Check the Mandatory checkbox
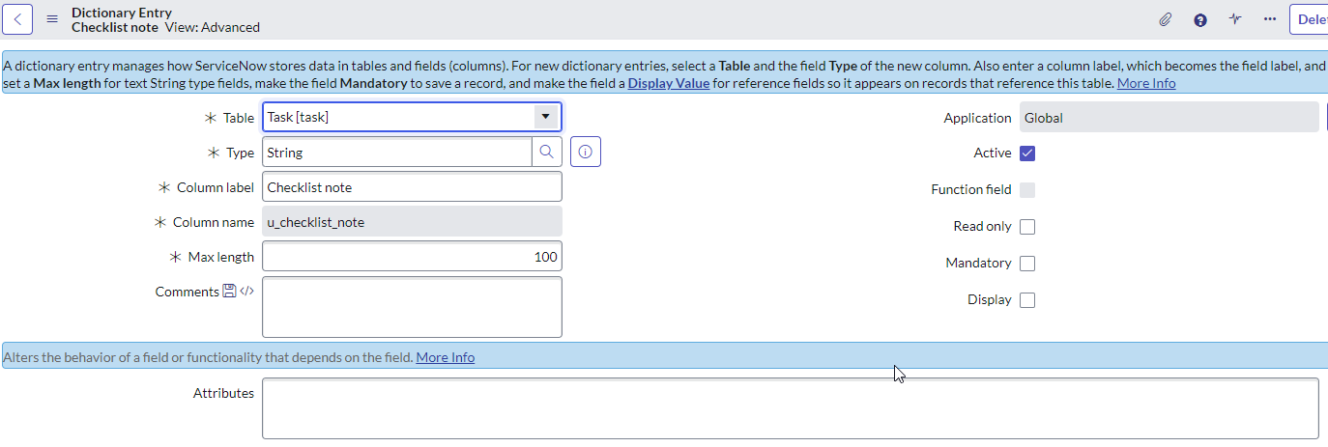This screenshot has width=1328, height=447. click(1027, 264)
